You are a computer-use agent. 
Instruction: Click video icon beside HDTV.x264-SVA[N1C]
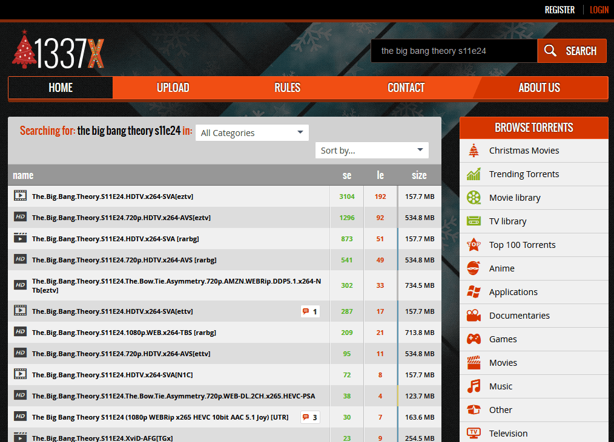coord(21,374)
